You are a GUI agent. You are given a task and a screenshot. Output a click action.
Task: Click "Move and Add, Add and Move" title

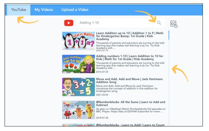click(129, 81)
